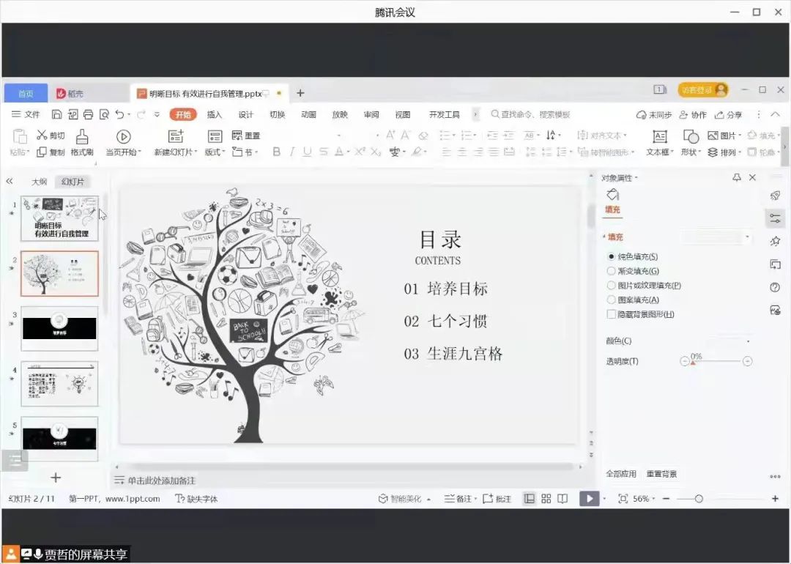
Task: Switch to slide sorter grid view icon
Action: point(546,499)
